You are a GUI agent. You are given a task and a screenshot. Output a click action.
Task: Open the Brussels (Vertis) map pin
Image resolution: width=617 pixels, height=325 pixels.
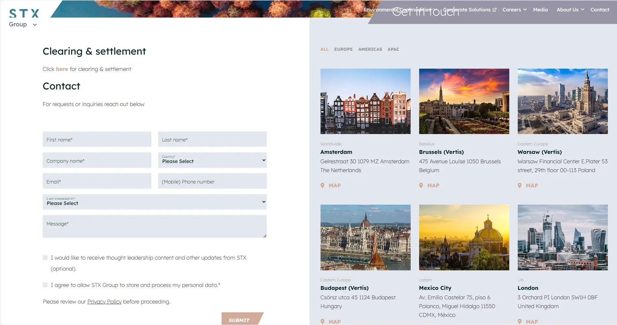(429, 185)
